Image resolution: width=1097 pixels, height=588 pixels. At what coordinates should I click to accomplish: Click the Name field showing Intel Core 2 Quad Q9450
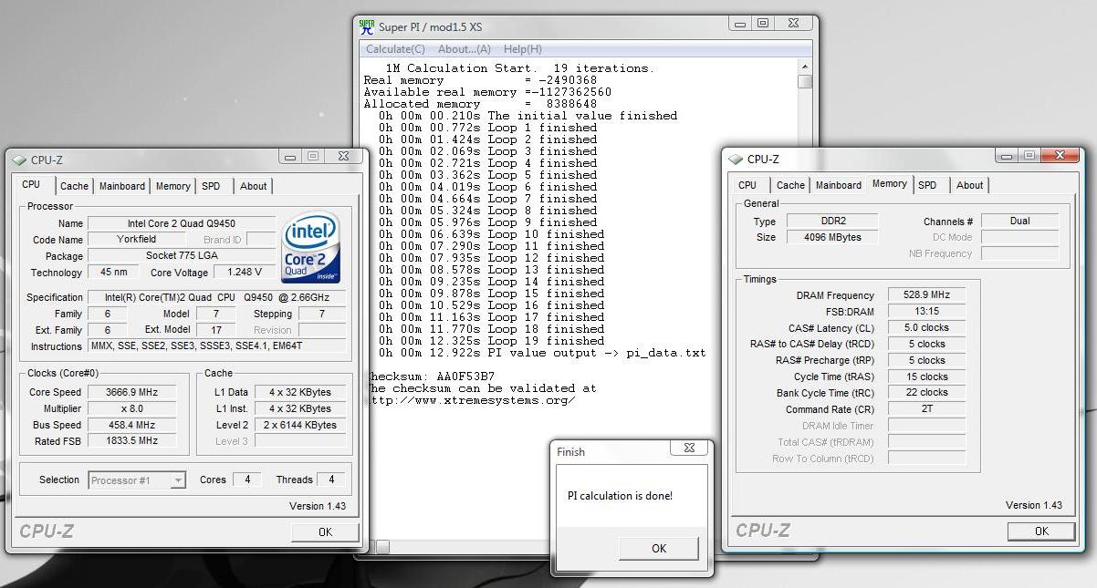click(x=180, y=223)
